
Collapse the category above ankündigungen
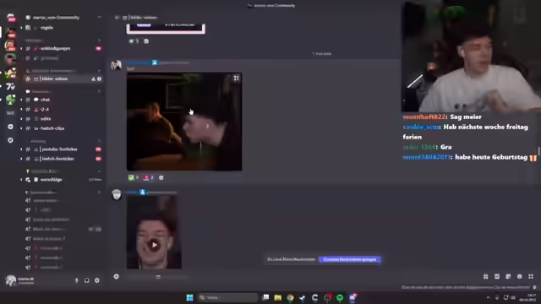coord(35,41)
